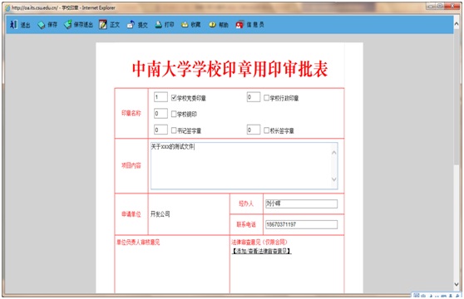This screenshot has height=299, width=464.
Task: Click the 保存 (save) toolbar icon
Action: pos(42,25)
